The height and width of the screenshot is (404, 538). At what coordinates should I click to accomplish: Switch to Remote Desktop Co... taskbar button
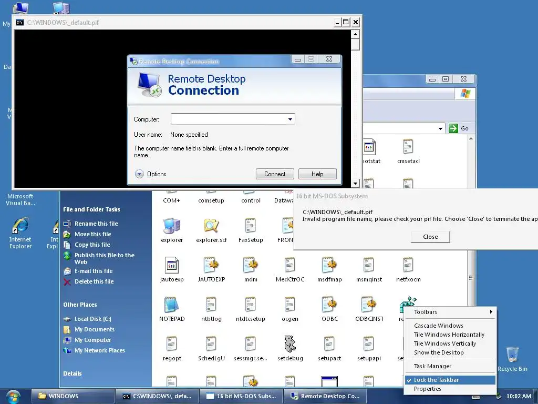(325, 396)
